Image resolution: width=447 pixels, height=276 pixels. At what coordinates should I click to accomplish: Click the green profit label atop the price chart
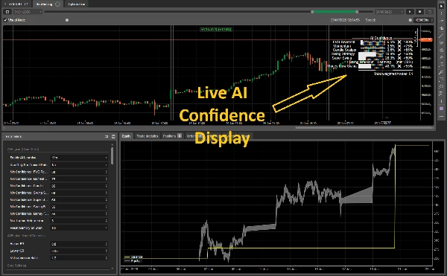click(216, 29)
